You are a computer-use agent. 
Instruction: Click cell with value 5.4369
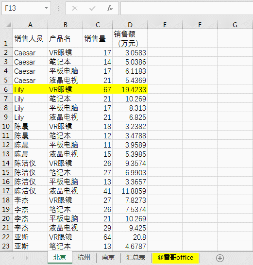[x=130, y=80]
